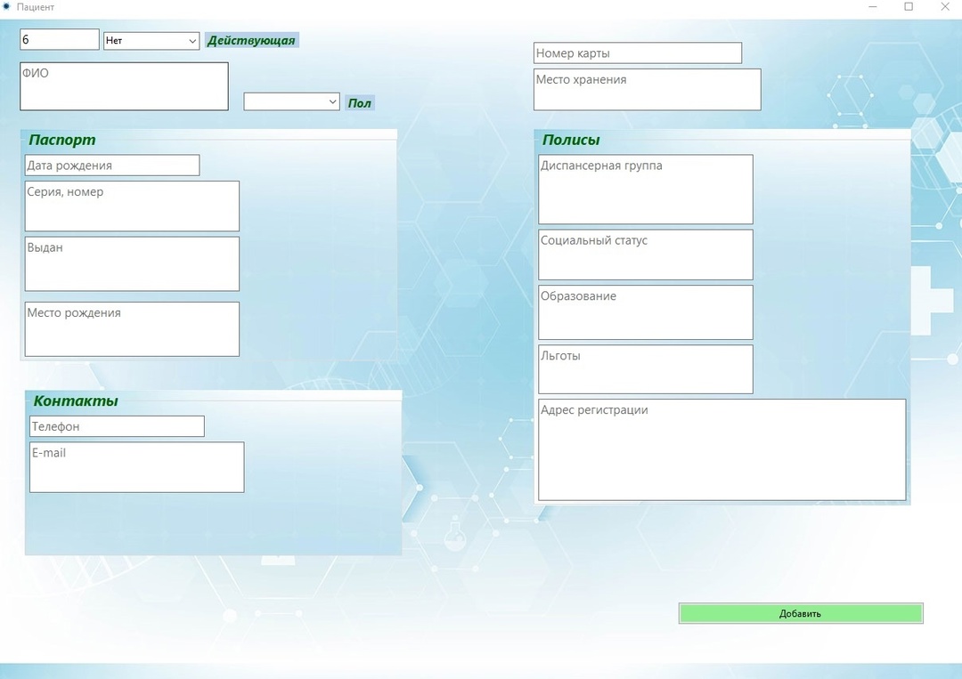Select the Серия, номер passport field
This screenshot has width=962, height=679.
tap(132, 206)
